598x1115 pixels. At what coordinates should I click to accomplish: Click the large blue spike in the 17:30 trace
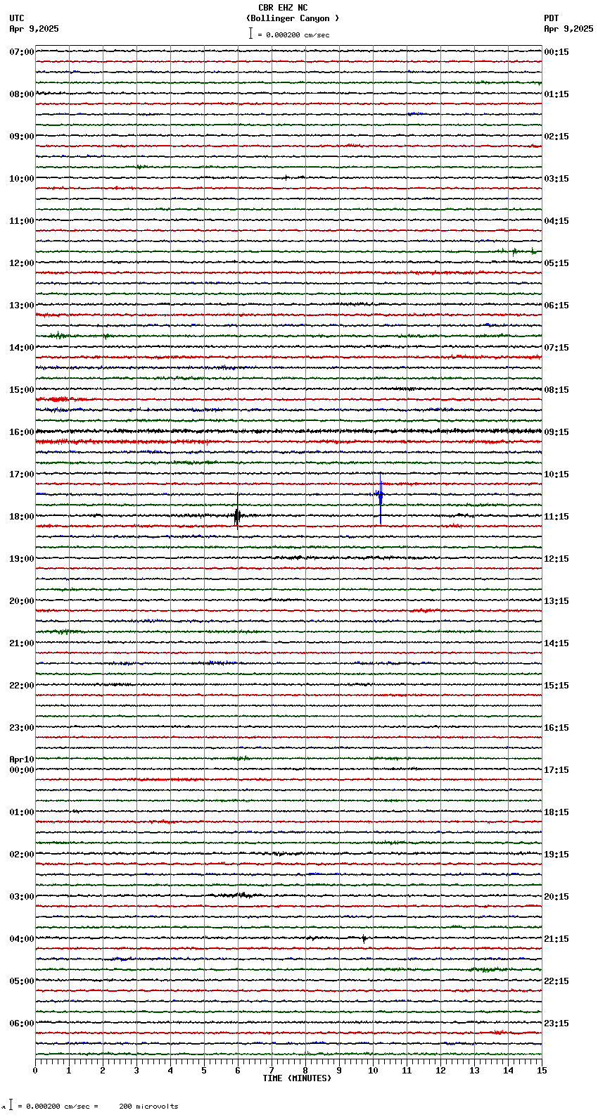coord(380,497)
